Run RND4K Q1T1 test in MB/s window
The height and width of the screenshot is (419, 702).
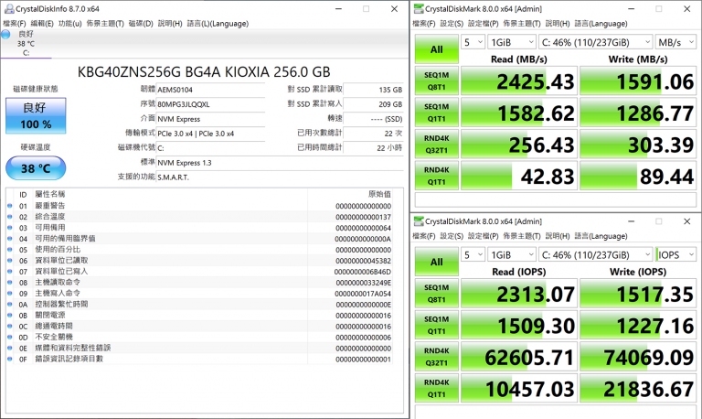coord(437,176)
